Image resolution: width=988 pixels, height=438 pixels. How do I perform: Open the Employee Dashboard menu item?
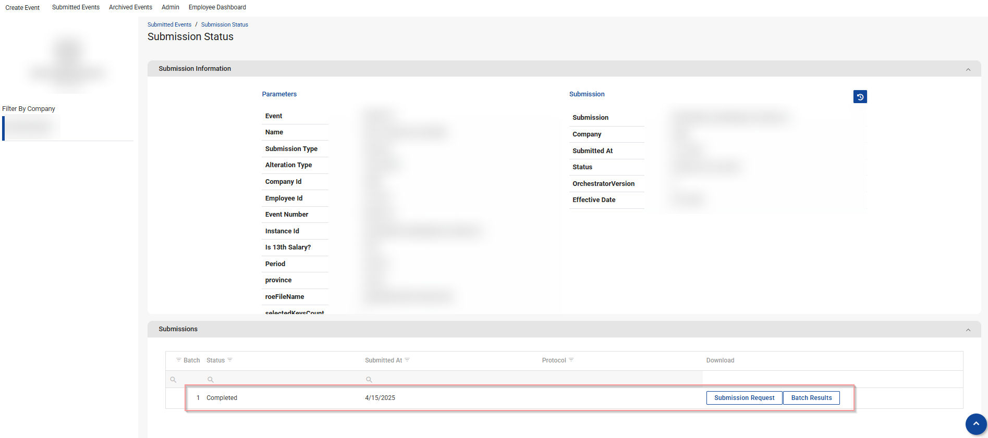point(217,7)
